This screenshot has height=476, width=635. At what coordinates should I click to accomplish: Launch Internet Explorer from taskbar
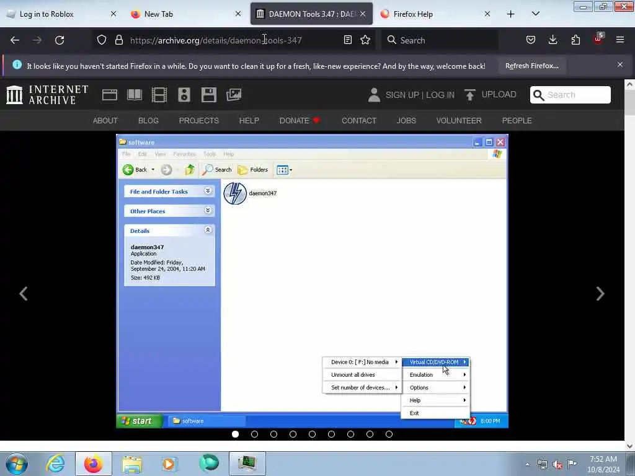55,464
